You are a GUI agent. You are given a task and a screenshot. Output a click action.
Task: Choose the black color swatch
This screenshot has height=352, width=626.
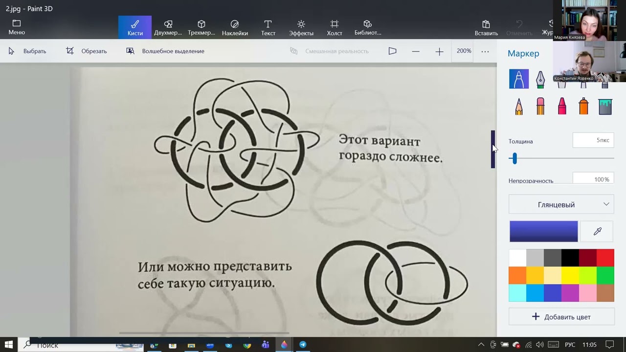point(570,258)
